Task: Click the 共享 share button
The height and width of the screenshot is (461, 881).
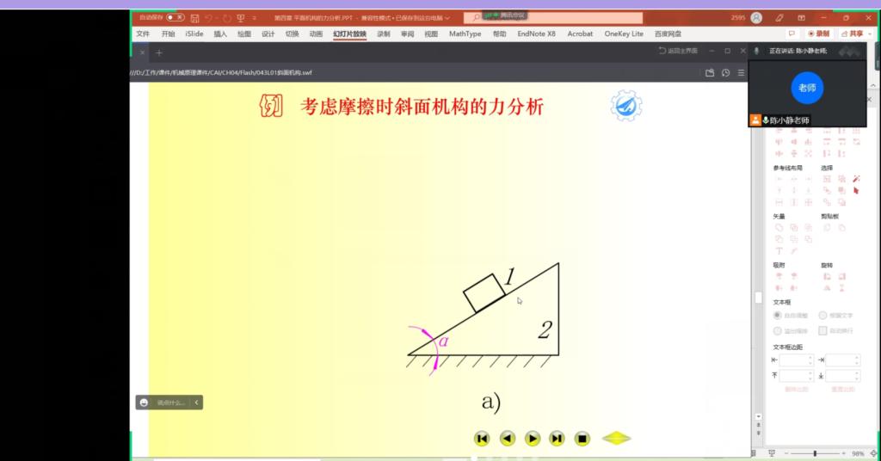Action: click(851, 34)
